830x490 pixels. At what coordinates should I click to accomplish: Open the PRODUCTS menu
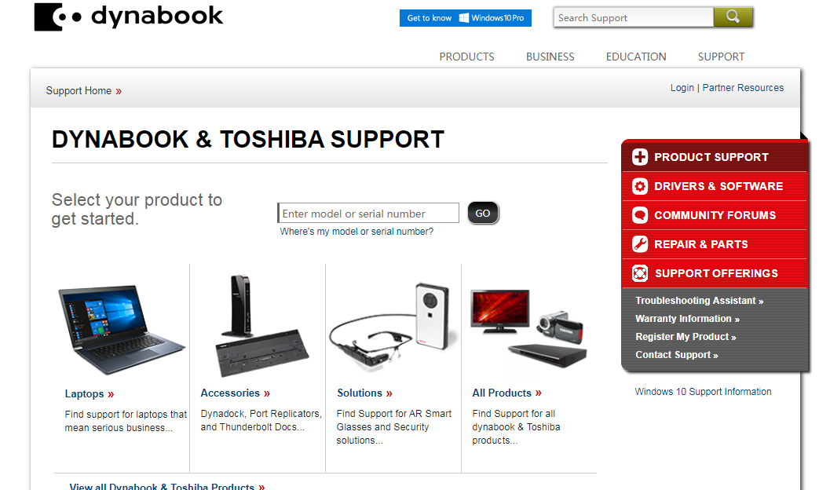click(466, 57)
